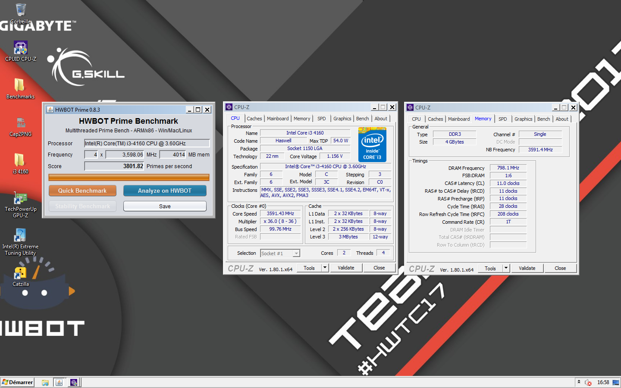
Task: Switch to Memory tab in left CPU-Z
Action: [x=302, y=119]
